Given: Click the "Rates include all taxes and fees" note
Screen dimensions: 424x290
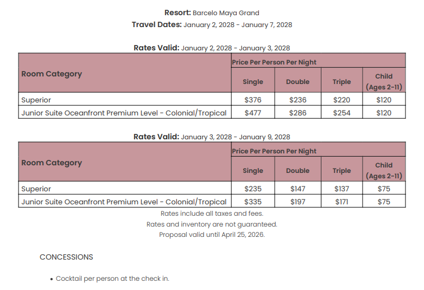Looking at the screenshot, I should 212,214.
